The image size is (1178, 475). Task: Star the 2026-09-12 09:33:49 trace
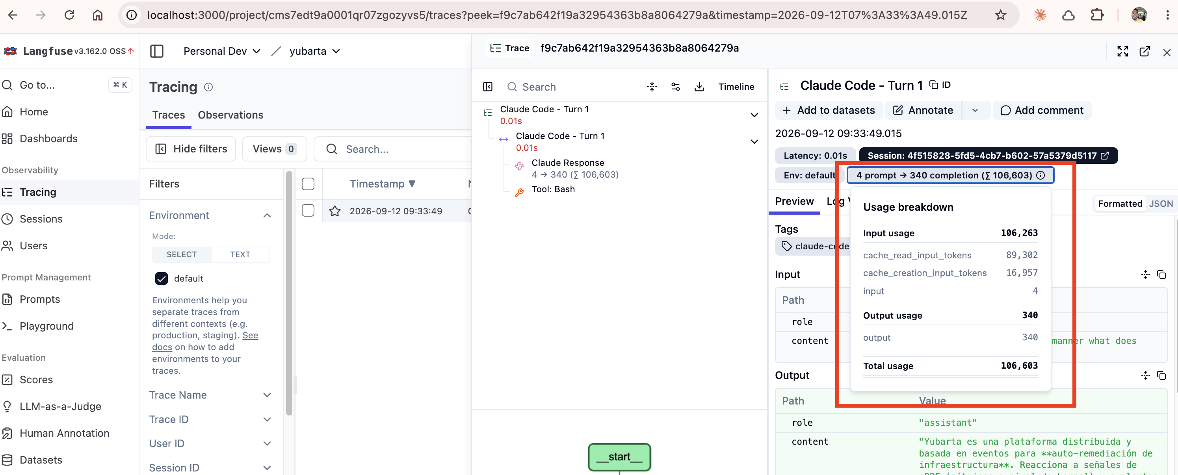pos(335,211)
